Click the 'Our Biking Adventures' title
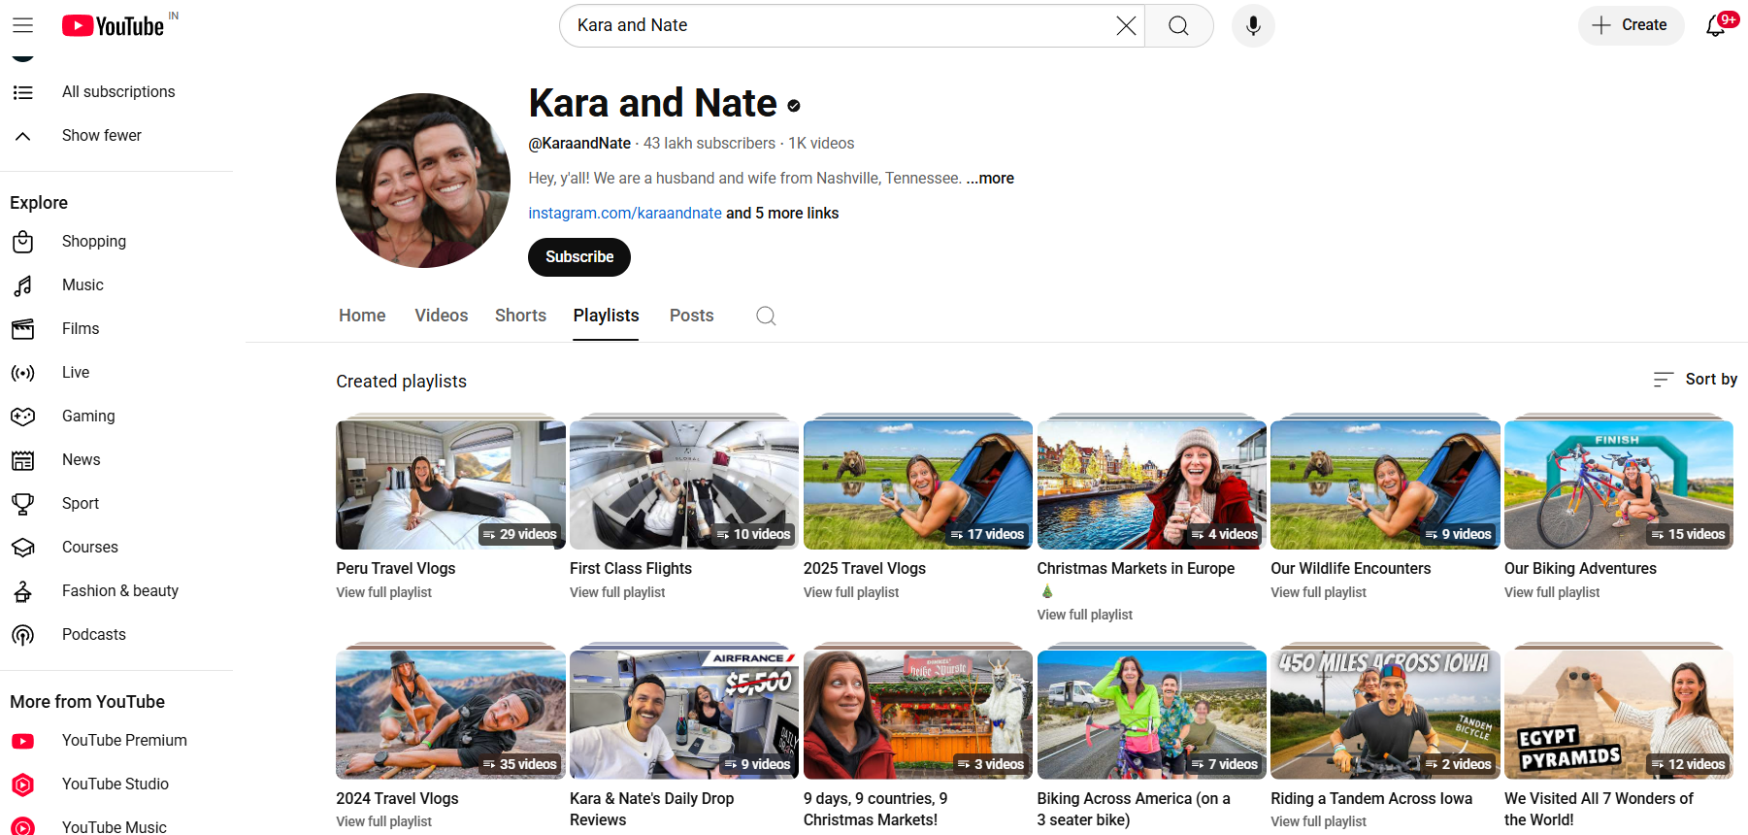The width and height of the screenshot is (1748, 835). [1580, 569]
